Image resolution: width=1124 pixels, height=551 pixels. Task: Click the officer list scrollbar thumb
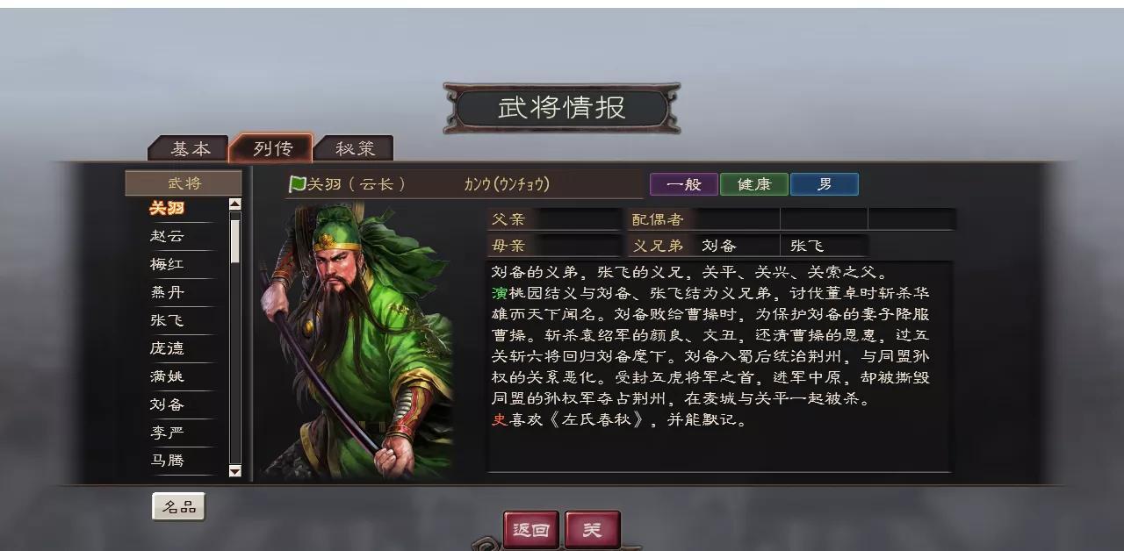pyautogui.click(x=234, y=239)
